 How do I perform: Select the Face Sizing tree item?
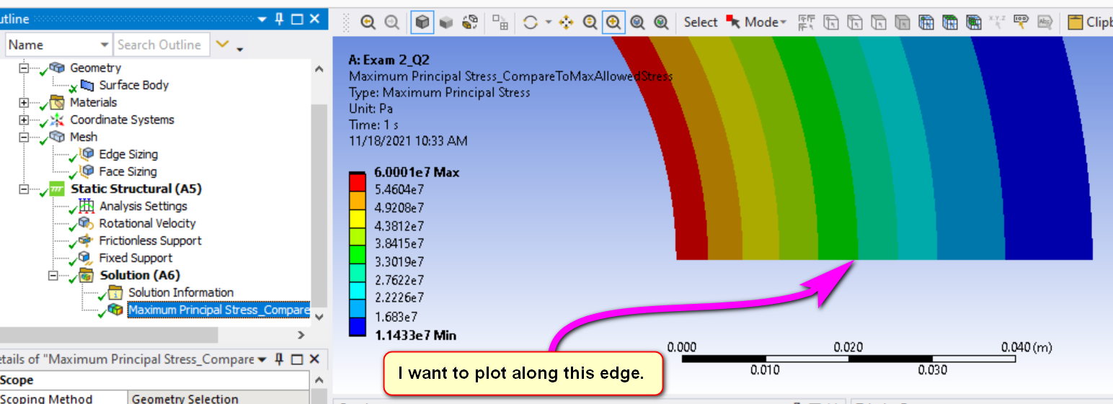pyautogui.click(x=128, y=171)
